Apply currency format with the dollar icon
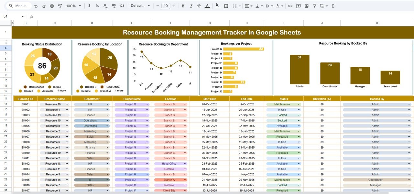Viewport: 414px width, 194px height. [x=90, y=6]
